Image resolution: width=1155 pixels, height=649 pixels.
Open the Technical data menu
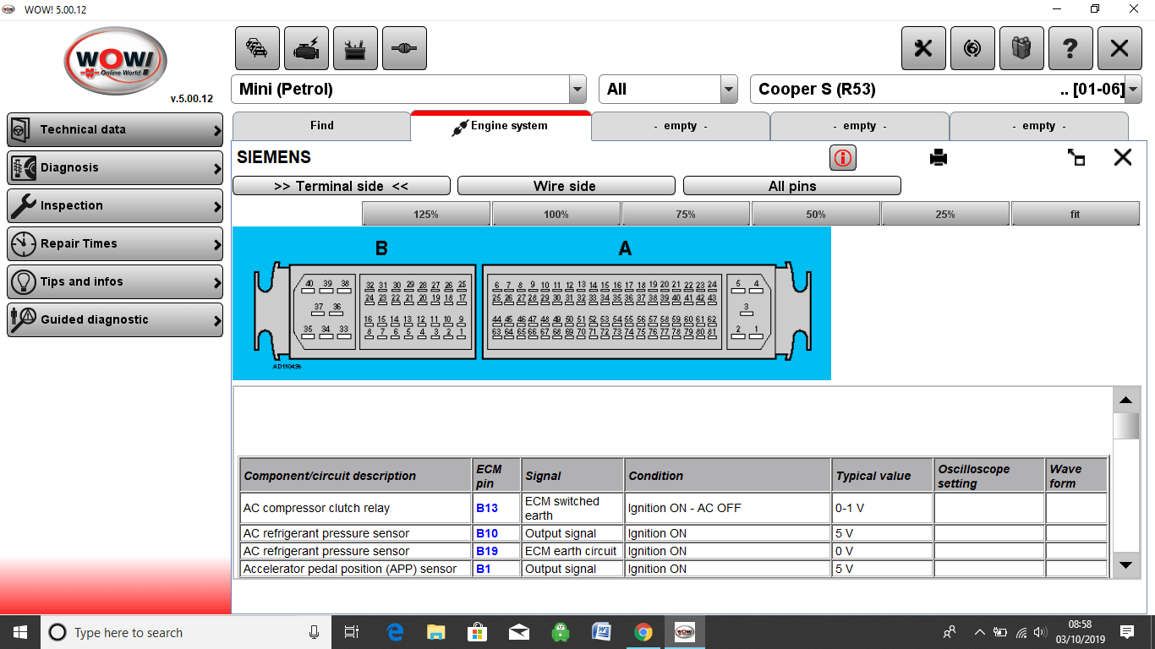(115, 130)
